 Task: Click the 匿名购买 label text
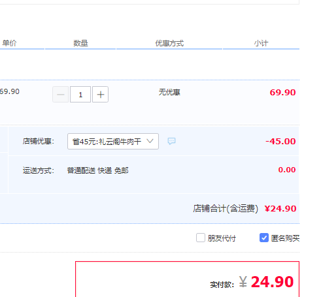click(x=285, y=238)
